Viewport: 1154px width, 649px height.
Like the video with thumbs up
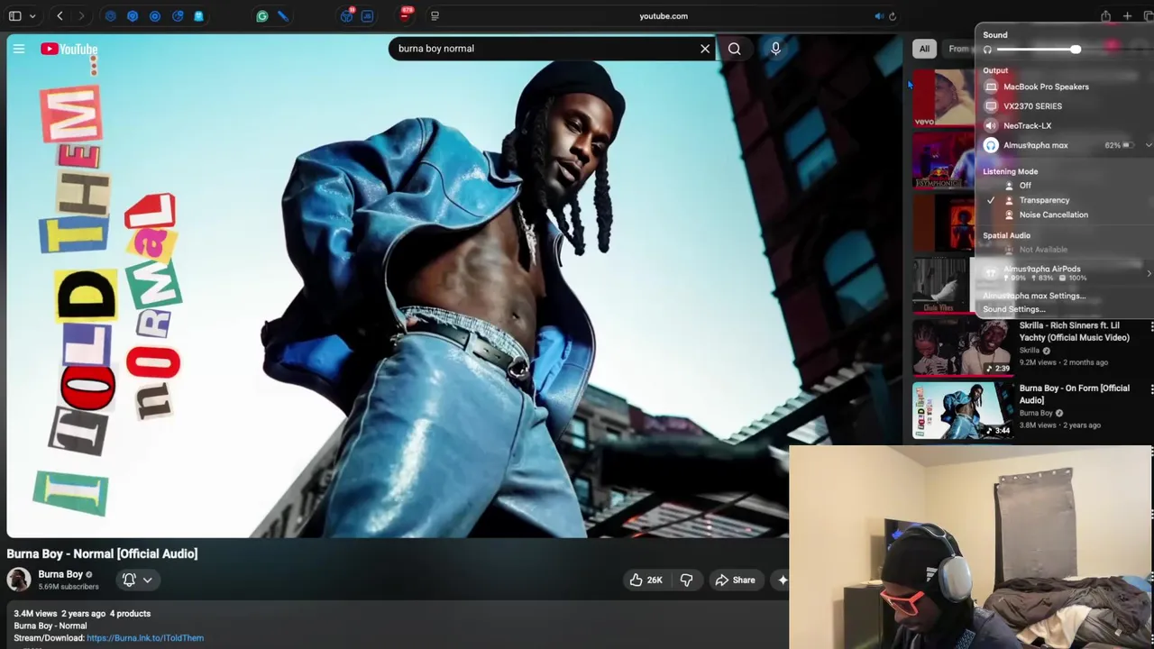pos(637,580)
